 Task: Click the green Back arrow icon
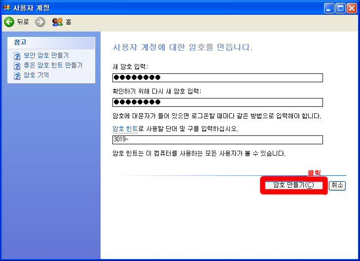tap(9, 22)
